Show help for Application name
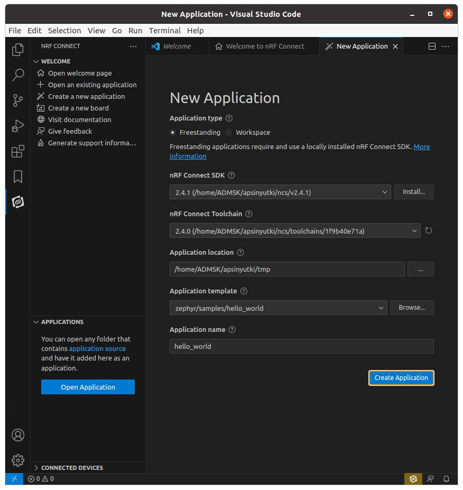The width and height of the screenshot is (463, 490). [x=232, y=330]
